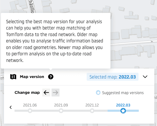Click the 2021.09 version label
The image size is (157, 126).
[61, 105]
